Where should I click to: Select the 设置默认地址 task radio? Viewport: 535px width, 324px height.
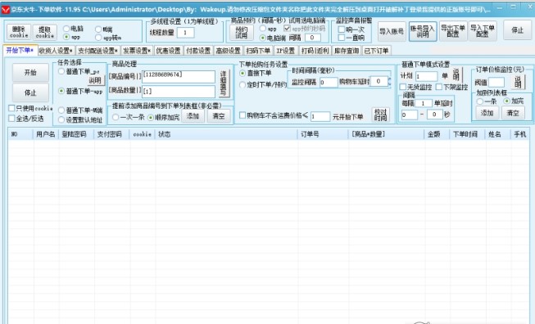[x=61, y=119]
